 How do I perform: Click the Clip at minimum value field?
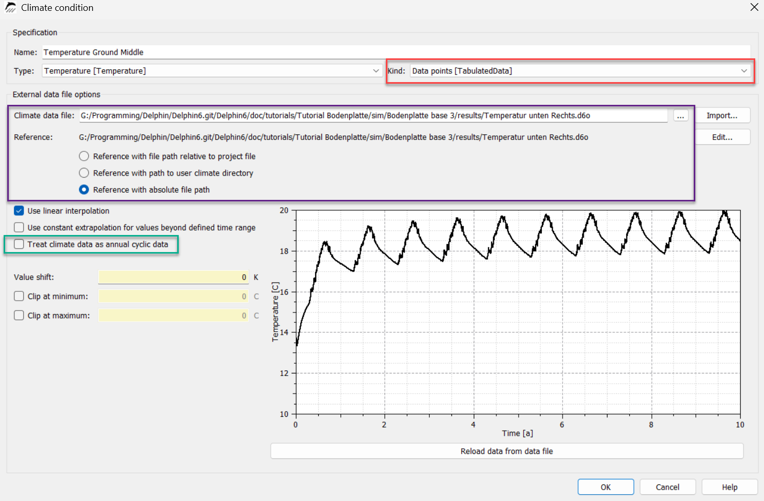[174, 296]
